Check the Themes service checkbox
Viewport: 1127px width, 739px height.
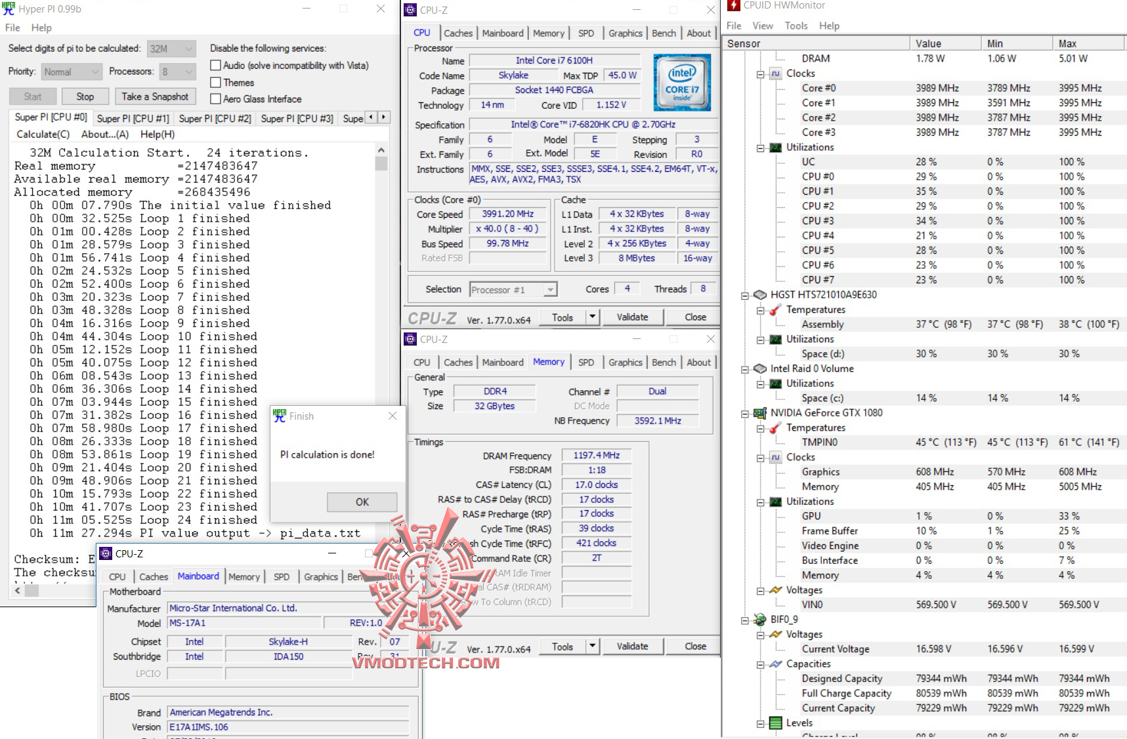pyautogui.click(x=215, y=82)
